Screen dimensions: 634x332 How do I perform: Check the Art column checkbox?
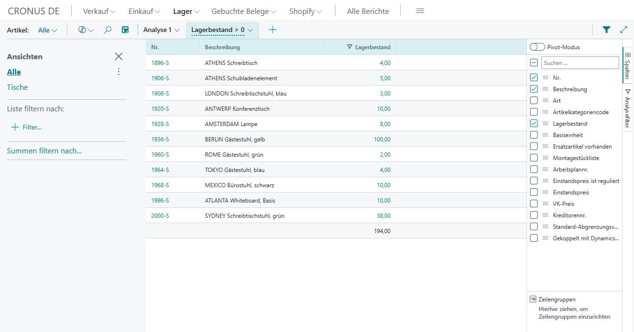tap(534, 100)
